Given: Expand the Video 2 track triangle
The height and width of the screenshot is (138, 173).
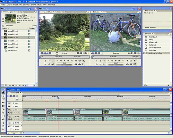Looking at the screenshot, I should 14,107.
